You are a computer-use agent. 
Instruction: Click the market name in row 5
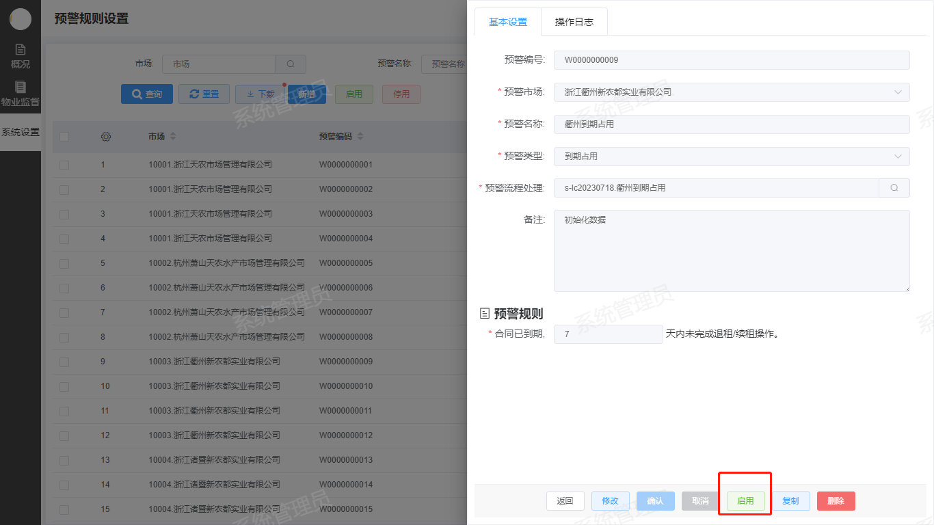227,263
